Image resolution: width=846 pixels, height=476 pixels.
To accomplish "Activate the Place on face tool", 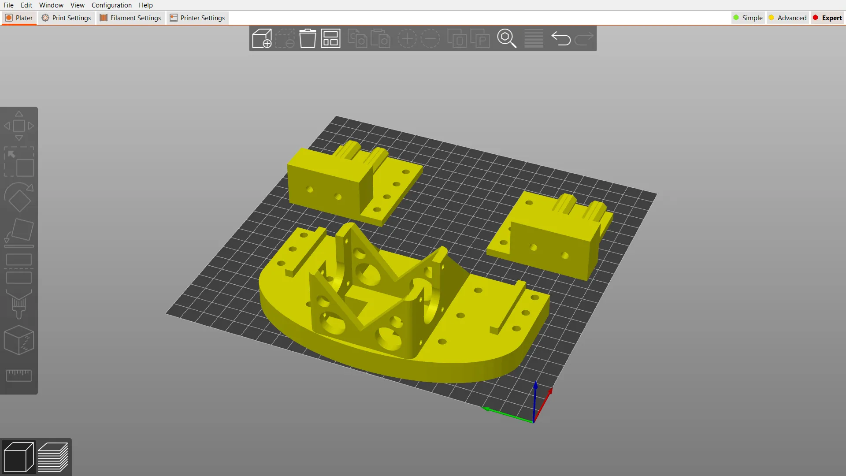I will 19,231.
